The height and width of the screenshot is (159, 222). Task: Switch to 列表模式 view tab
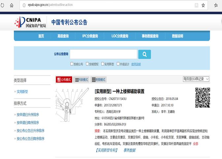pyautogui.click(x=81, y=79)
